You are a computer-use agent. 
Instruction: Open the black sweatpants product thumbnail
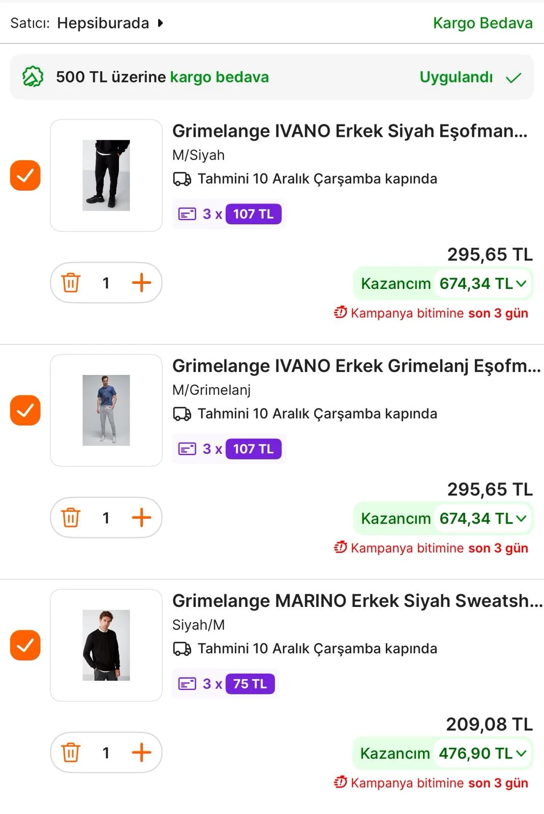(x=106, y=176)
